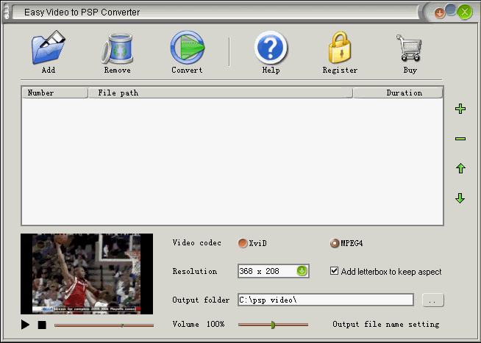Click the green minus icon beside list
The height and width of the screenshot is (343, 481).
460,139
